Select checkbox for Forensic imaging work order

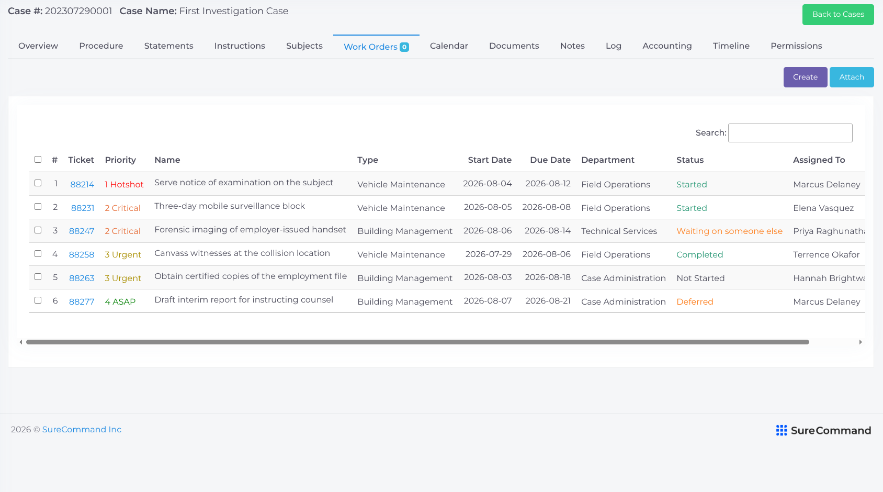[x=38, y=230]
